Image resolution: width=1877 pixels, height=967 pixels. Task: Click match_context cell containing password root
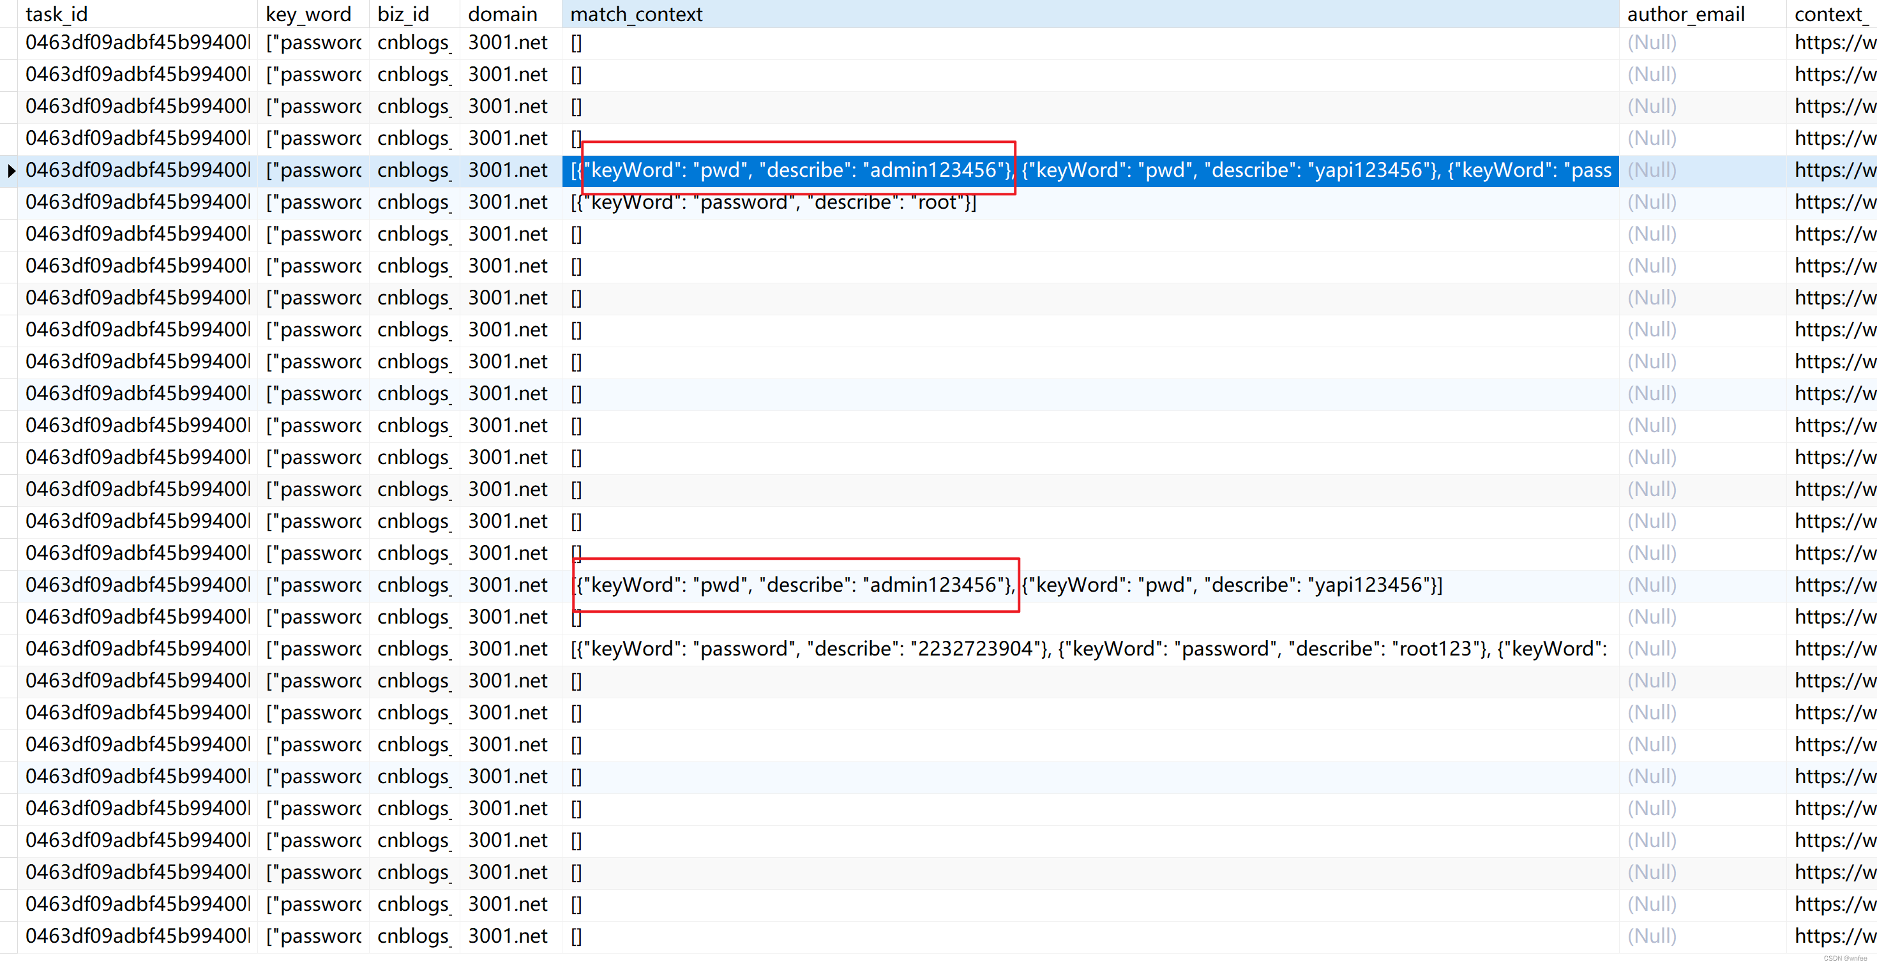pos(773,202)
